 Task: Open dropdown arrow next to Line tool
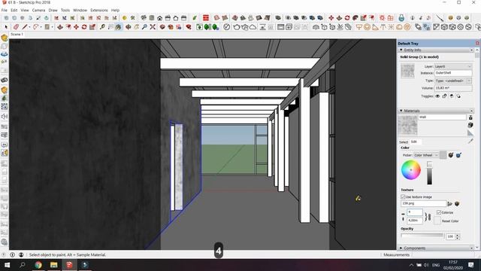(x=30, y=27)
